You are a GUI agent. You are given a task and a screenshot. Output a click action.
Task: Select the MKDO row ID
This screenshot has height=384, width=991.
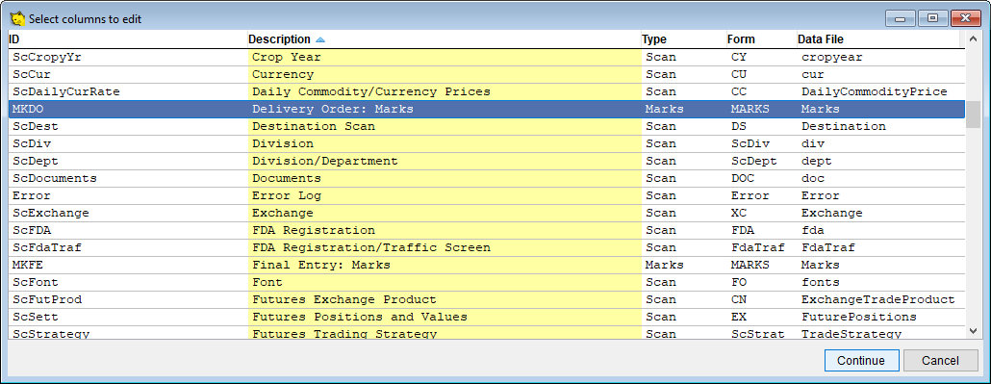[128, 109]
